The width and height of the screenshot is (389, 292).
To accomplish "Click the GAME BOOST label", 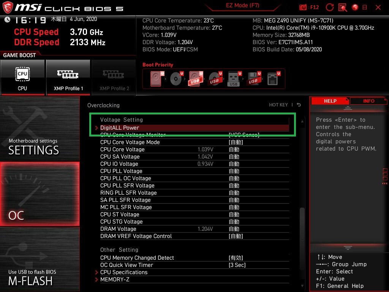I will point(19,55).
